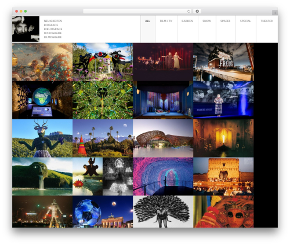Open the peacock feather dancer thumbnail
This screenshot has height=245, width=290.
(x=163, y=211)
